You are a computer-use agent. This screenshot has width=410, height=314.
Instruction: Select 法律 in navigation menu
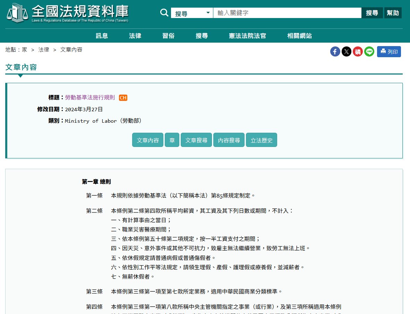coord(135,36)
